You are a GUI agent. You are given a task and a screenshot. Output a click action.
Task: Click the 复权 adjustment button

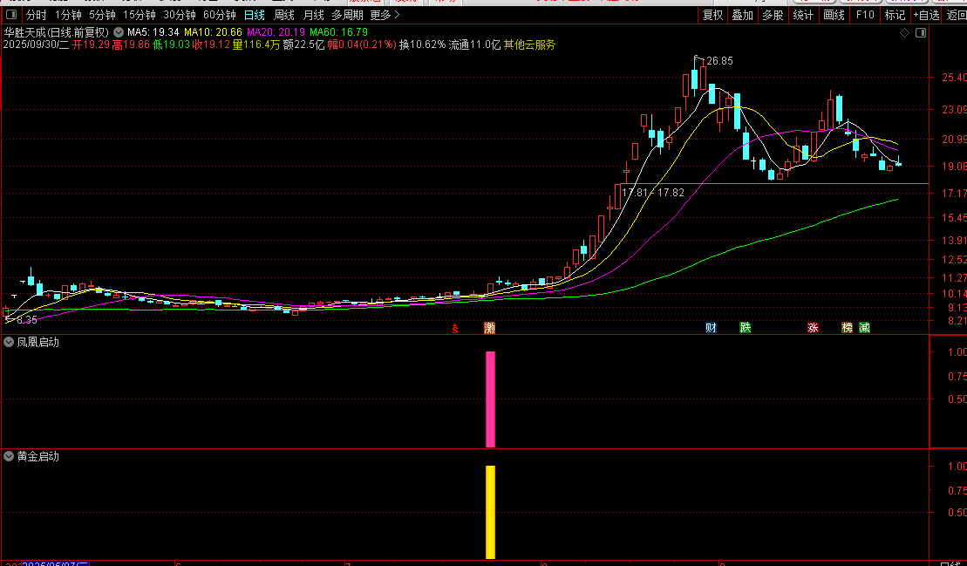713,15
